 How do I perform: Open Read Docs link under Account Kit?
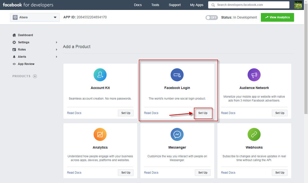74,113
